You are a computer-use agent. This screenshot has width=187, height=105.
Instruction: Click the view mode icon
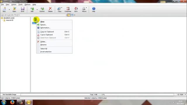[x=72, y=15]
